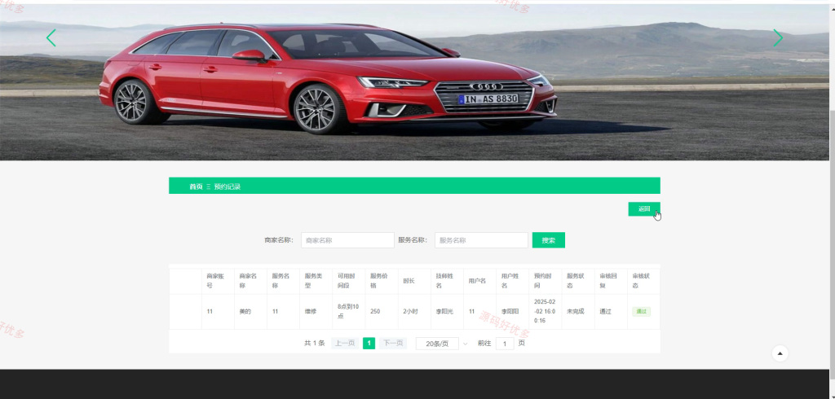The image size is (835, 399).
Task: Click the 李阳阳 user name cell
Action: click(x=510, y=312)
